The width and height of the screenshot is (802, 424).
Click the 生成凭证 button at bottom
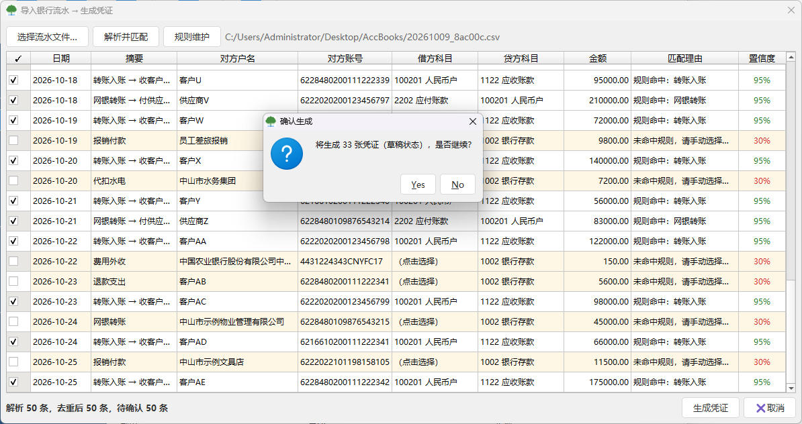click(711, 408)
